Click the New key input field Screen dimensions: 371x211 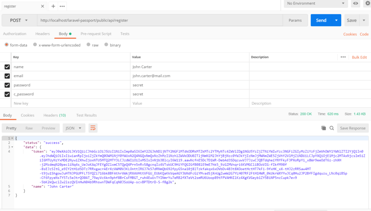tap(71, 103)
